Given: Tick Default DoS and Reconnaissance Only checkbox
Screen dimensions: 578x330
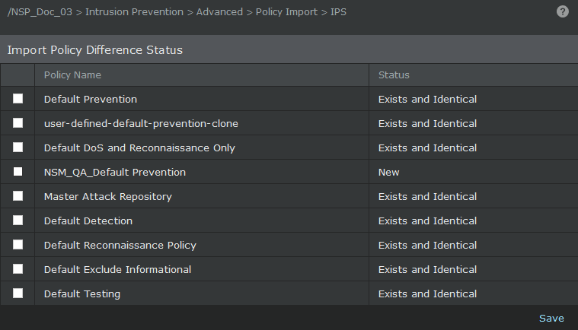Looking at the screenshot, I should pyautogui.click(x=18, y=148).
